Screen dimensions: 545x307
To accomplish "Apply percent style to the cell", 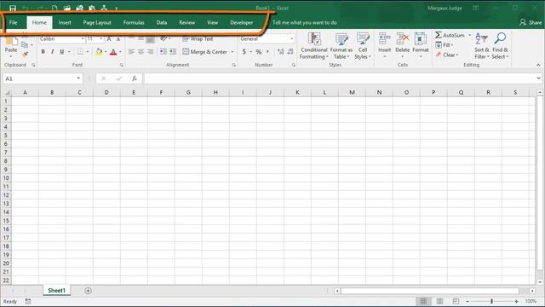I will (259, 52).
